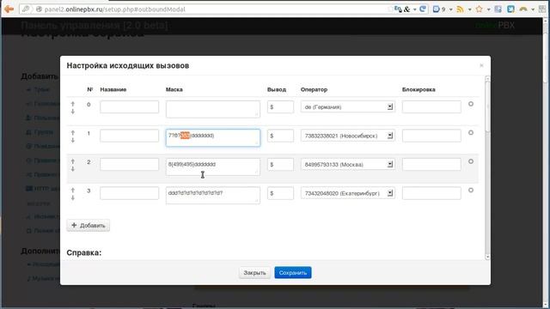Click the Вывод field in row 2
Image resolution: width=550 pixels, height=309 pixels.
[280, 164]
